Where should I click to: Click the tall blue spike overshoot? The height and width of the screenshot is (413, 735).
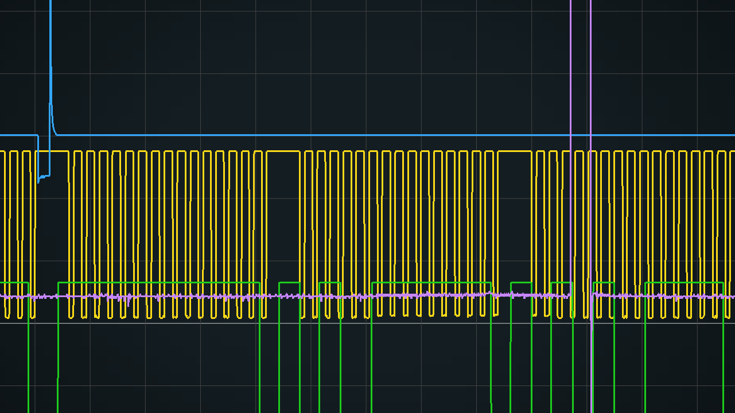tap(50, 57)
